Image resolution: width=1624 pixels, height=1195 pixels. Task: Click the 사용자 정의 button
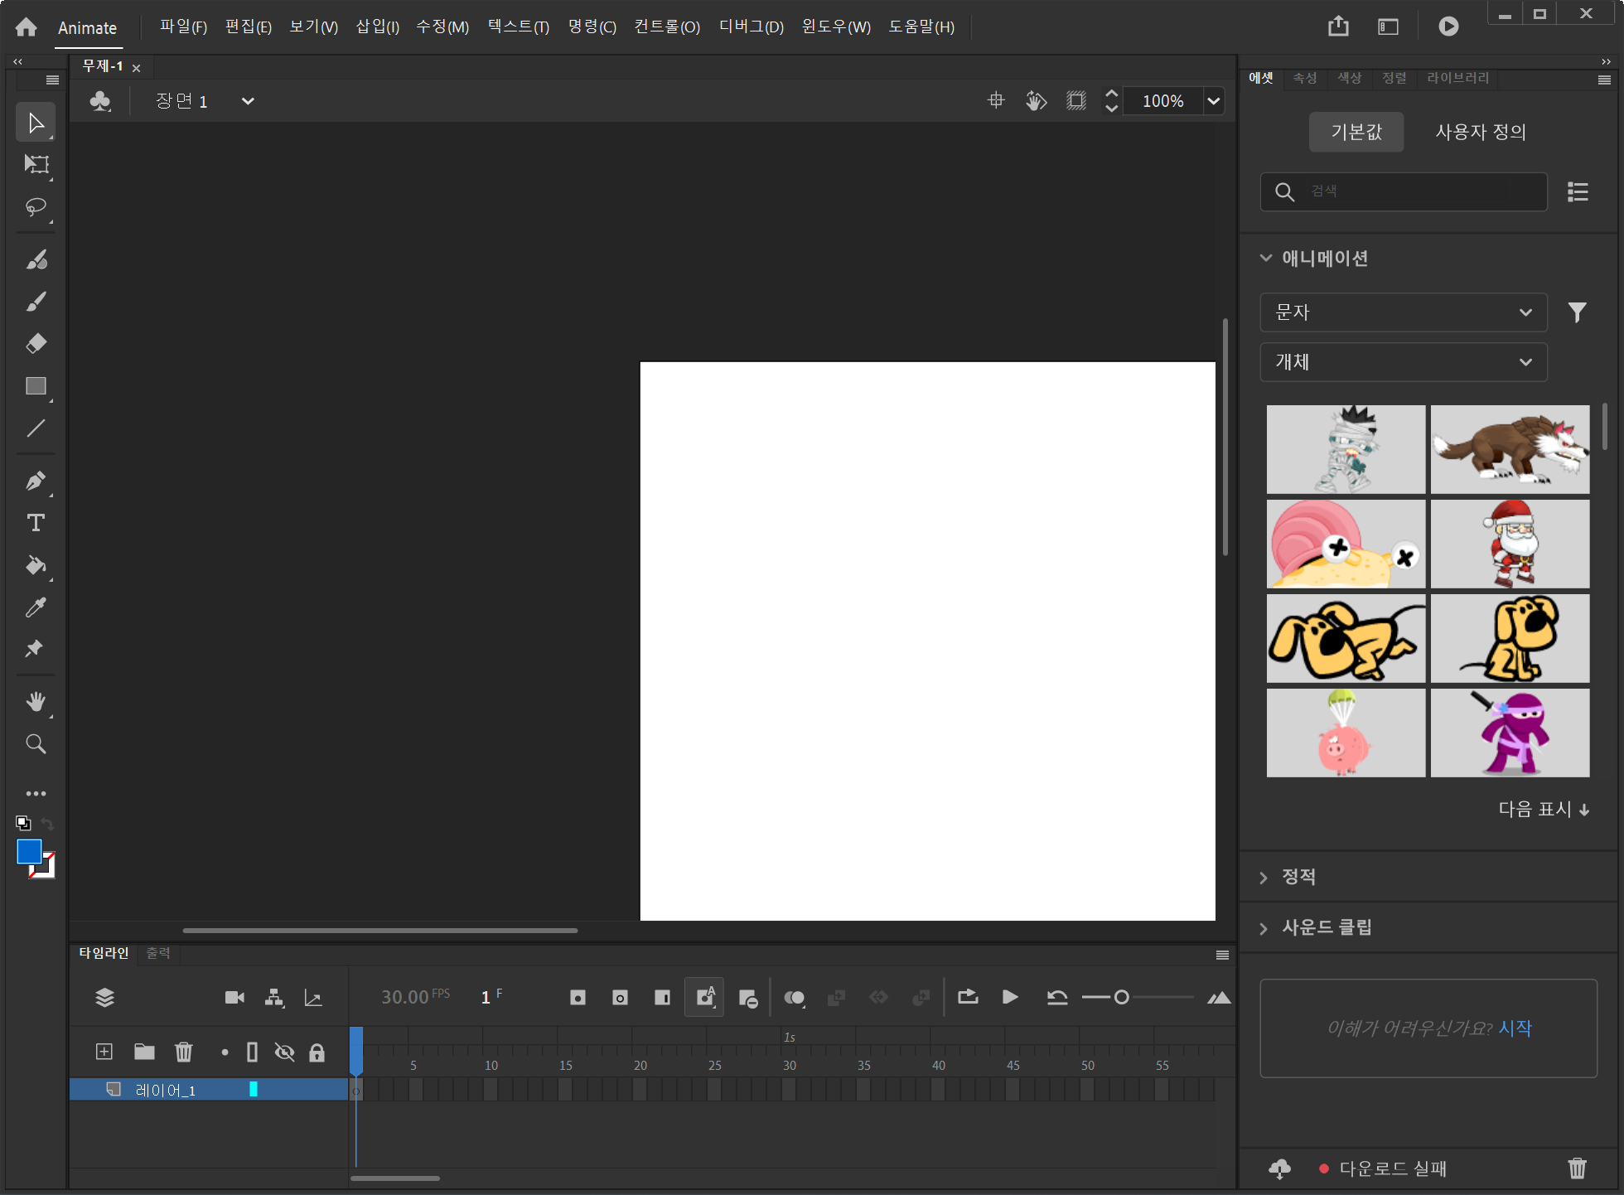pos(1480,132)
